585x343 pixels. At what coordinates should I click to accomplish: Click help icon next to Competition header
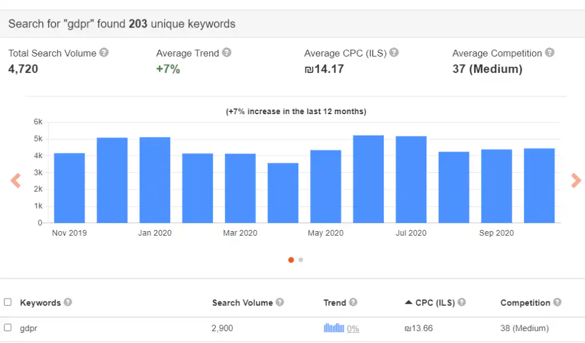click(x=557, y=302)
